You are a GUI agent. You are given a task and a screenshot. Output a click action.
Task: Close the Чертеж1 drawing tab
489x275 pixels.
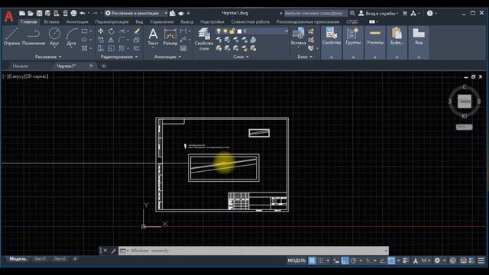91,66
